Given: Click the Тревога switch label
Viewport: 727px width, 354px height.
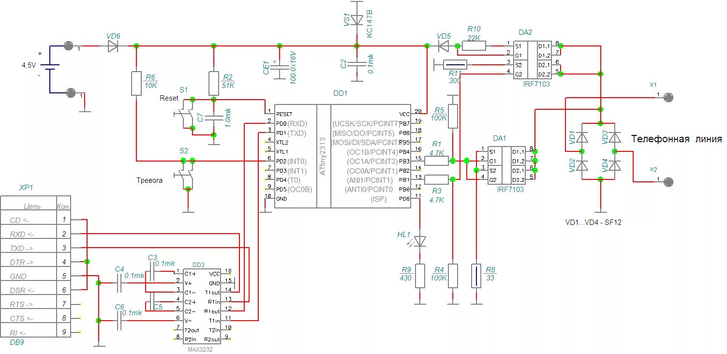Looking at the screenshot, I should click(149, 180).
